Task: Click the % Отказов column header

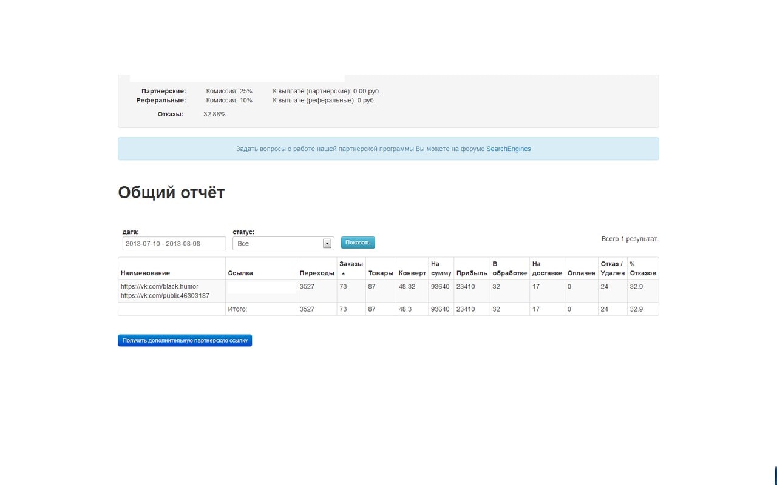Action: click(x=642, y=269)
